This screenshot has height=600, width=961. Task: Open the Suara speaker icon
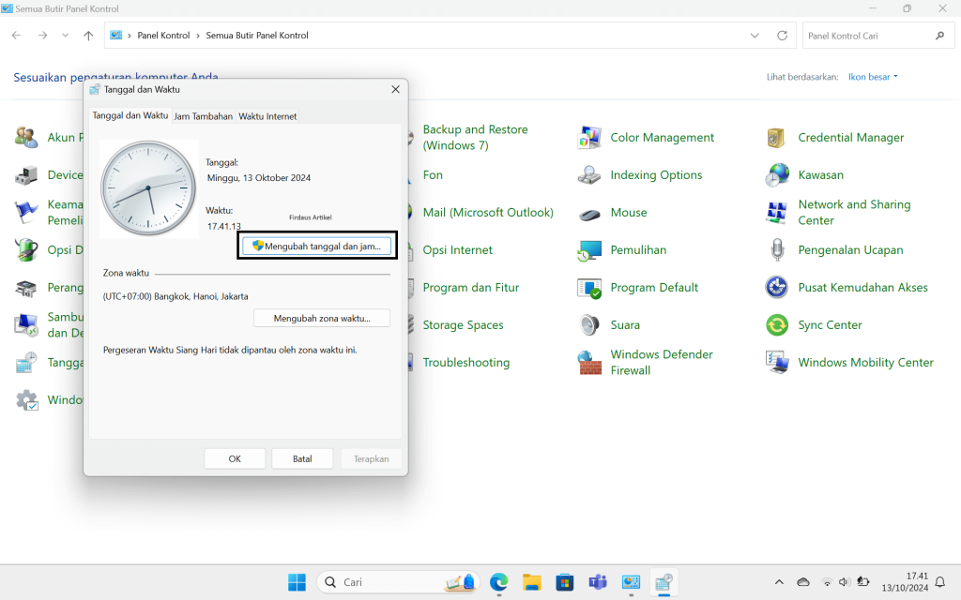(589, 325)
